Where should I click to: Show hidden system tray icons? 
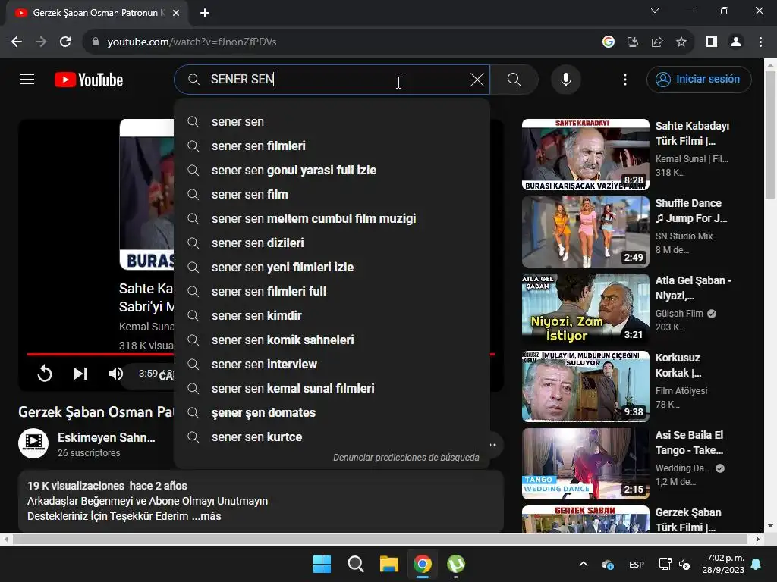coord(584,564)
